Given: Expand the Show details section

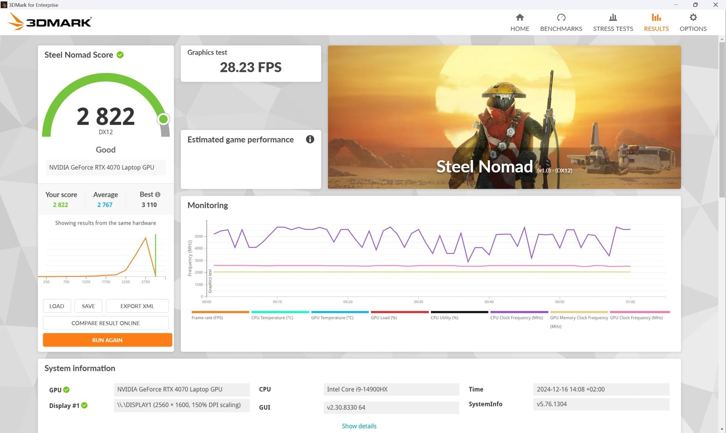Looking at the screenshot, I should point(359,425).
